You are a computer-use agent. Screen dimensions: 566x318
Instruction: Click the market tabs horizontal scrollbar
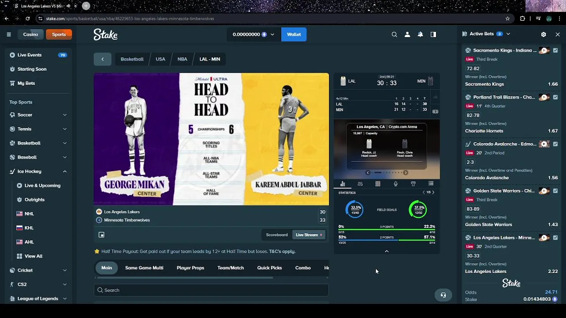pyautogui.click(x=184, y=278)
